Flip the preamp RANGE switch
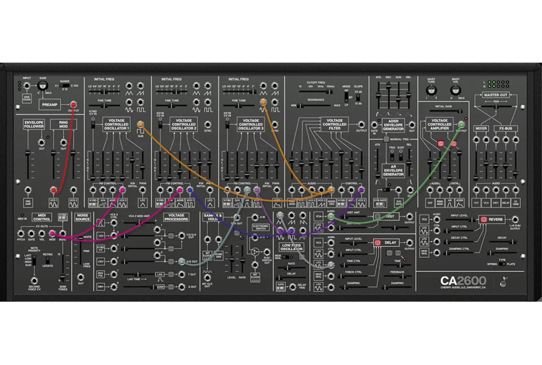 coord(64,86)
